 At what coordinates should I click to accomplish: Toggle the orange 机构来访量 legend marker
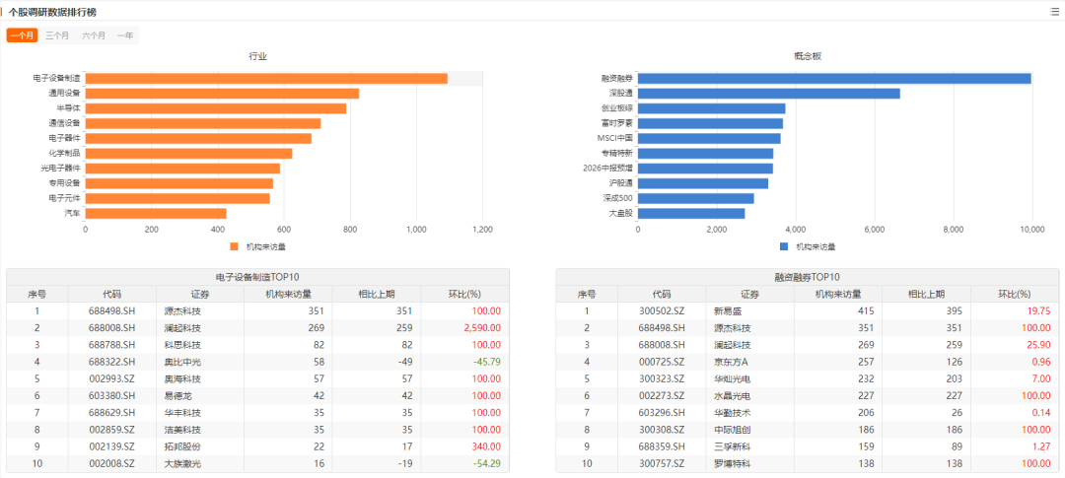tap(235, 246)
